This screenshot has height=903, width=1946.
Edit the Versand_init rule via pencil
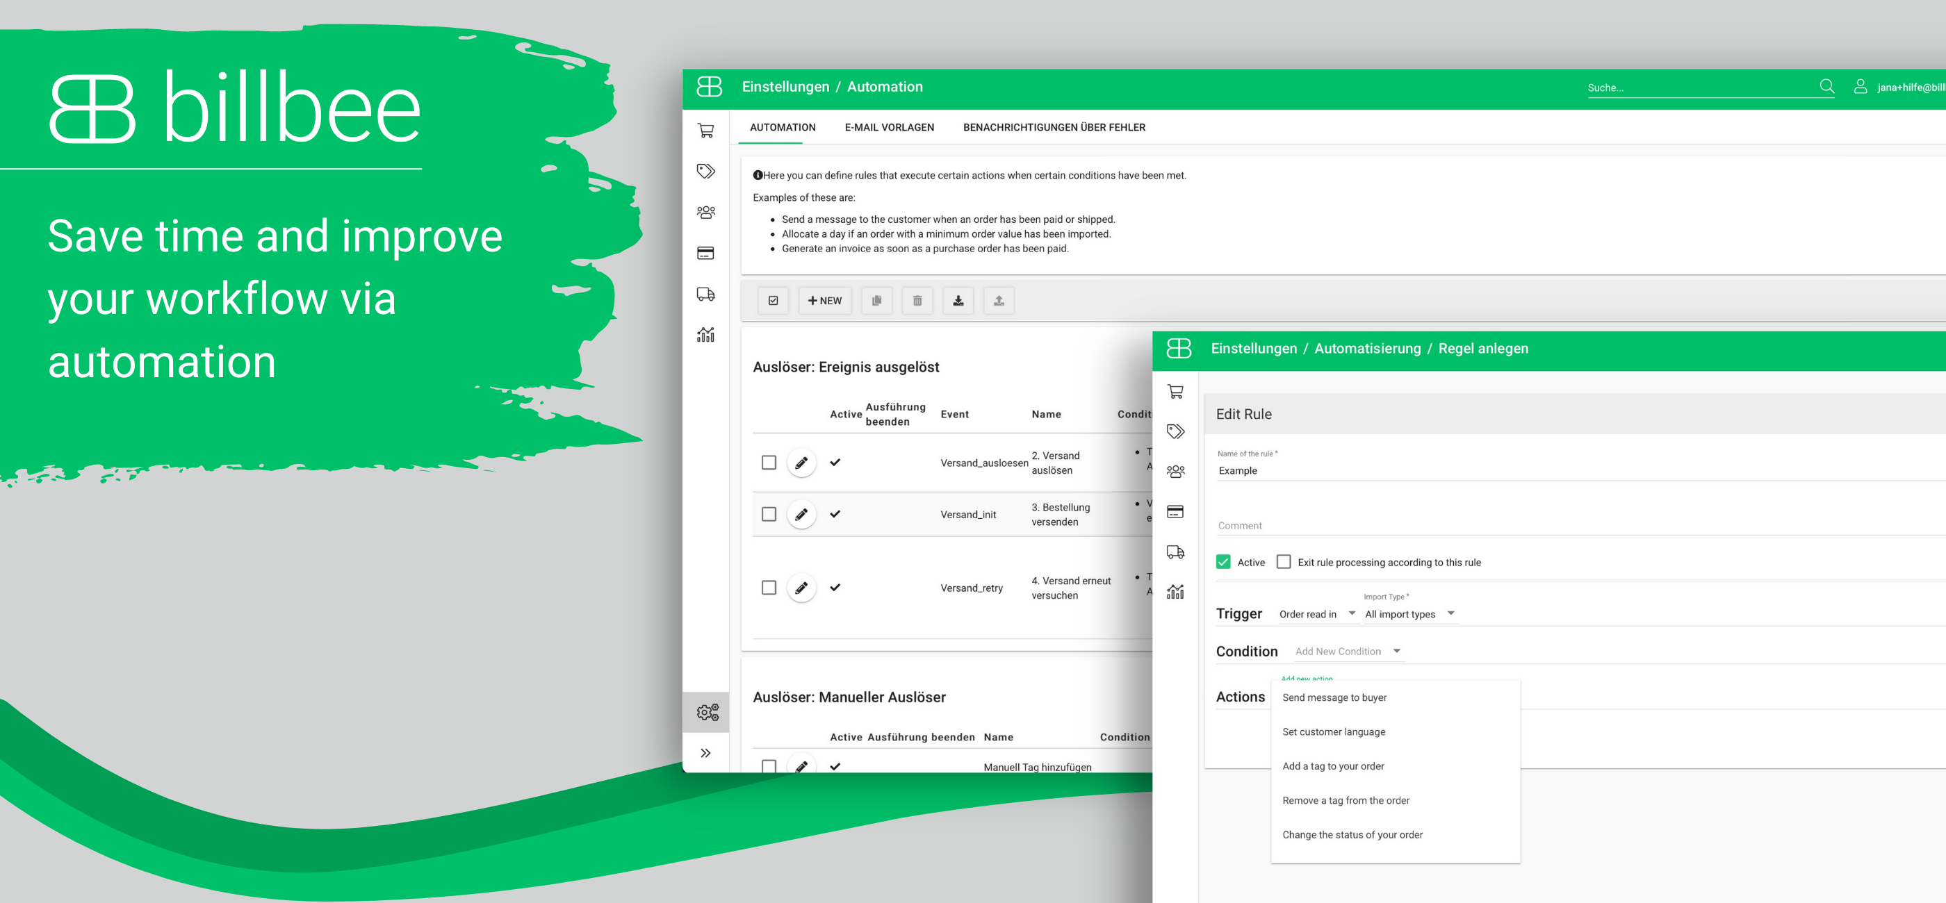pos(801,514)
